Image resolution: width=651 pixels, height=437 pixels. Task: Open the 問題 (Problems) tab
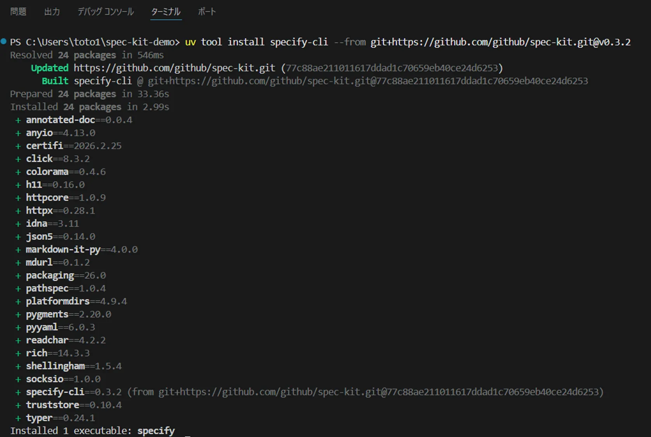(18, 12)
